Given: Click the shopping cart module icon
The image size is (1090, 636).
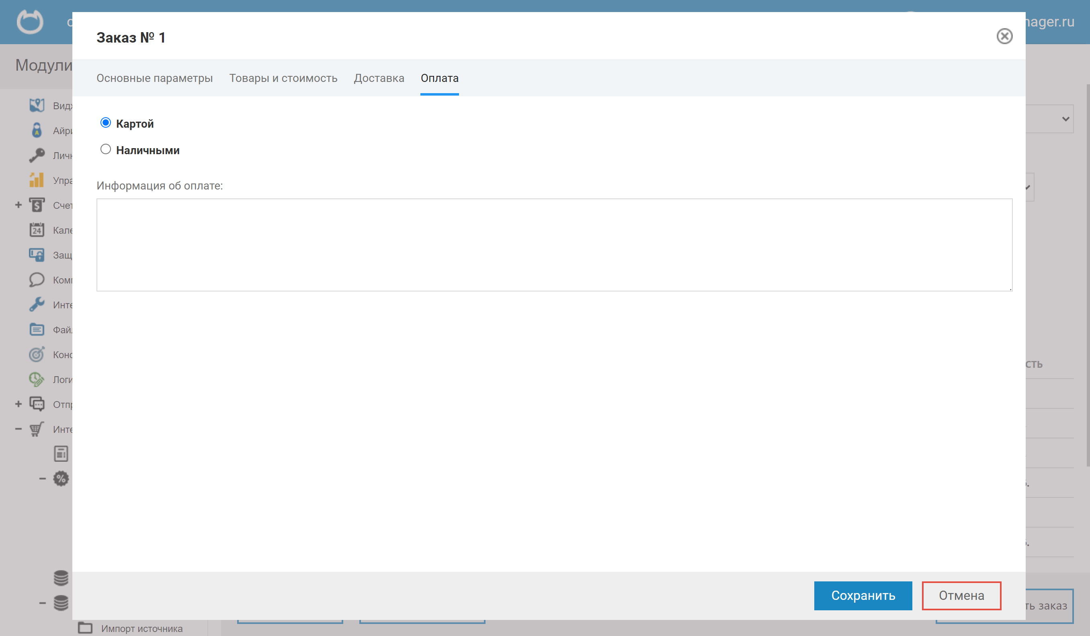Looking at the screenshot, I should point(37,429).
